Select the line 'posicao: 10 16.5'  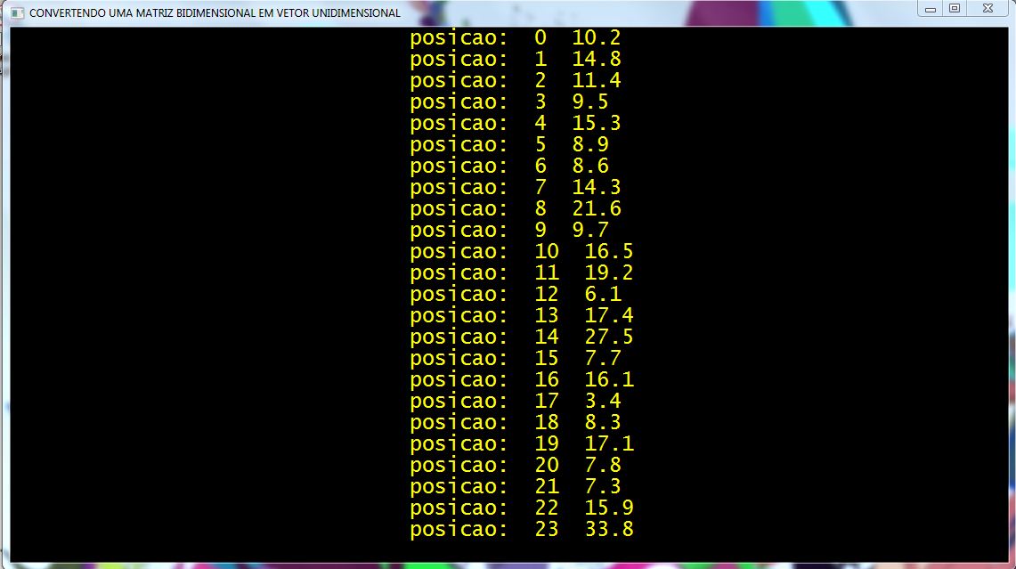click(522, 252)
